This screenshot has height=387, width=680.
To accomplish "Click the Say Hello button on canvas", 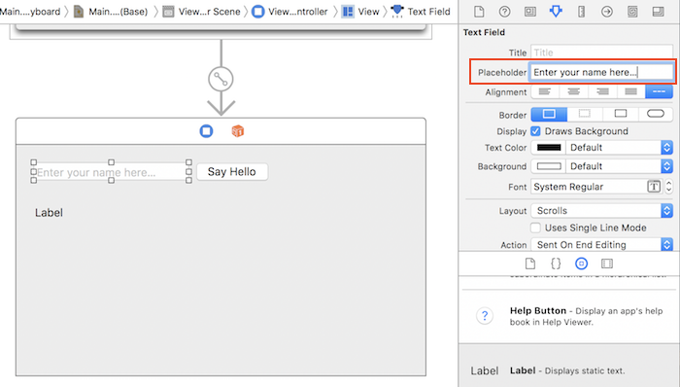I will pyautogui.click(x=232, y=172).
